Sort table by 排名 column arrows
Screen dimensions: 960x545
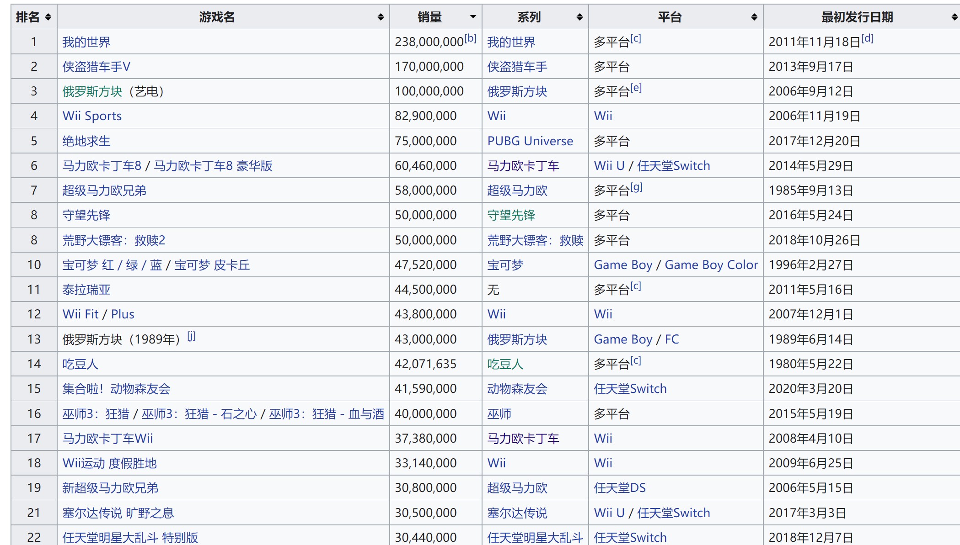point(48,17)
